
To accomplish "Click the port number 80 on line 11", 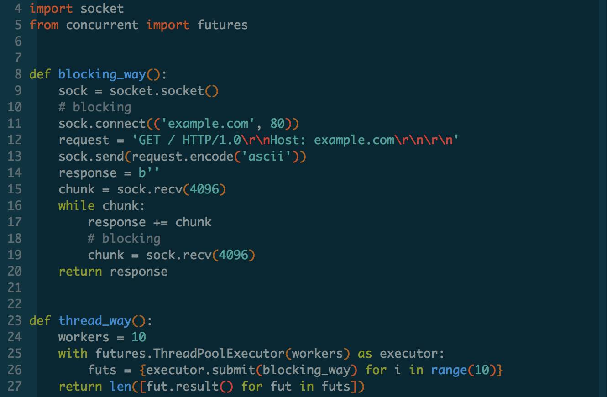I will point(277,124).
